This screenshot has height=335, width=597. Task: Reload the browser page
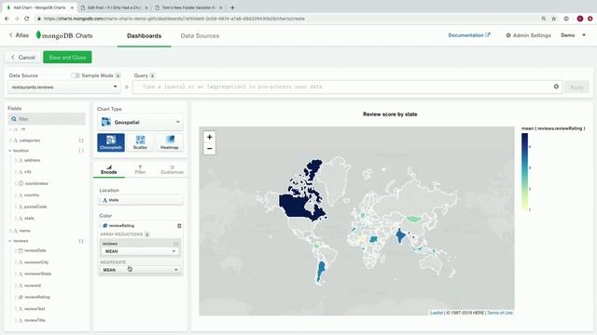point(27,19)
